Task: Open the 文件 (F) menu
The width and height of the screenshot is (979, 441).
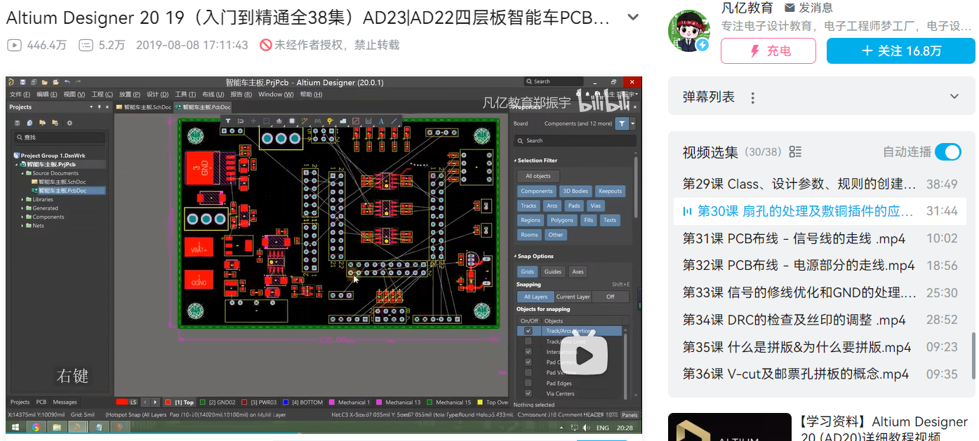Action: pyautogui.click(x=20, y=94)
